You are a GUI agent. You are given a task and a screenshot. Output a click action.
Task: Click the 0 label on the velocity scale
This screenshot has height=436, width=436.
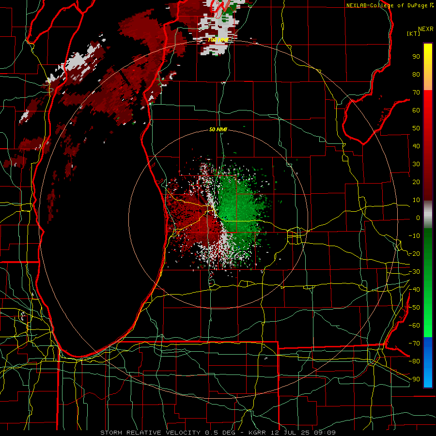[x=418, y=218]
